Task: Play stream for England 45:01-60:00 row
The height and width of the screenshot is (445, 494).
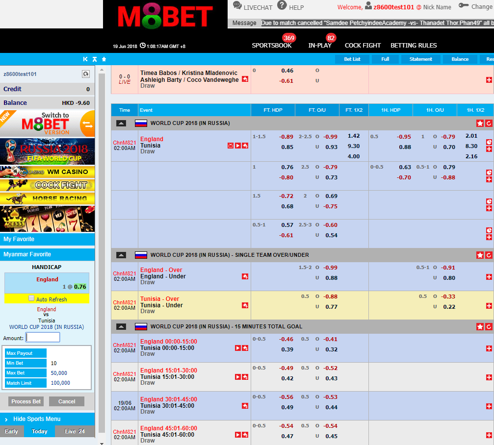Action: 238,435
